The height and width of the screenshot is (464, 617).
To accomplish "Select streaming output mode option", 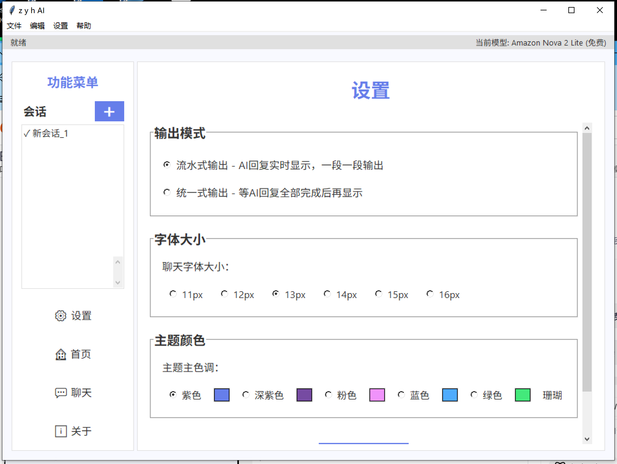I will click(167, 165).
